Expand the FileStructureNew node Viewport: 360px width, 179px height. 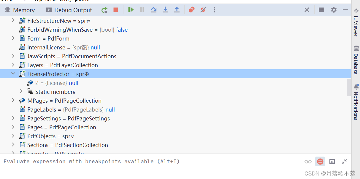click(13, 20)
